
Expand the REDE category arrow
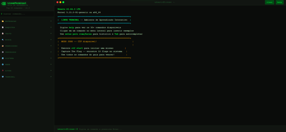pyautogui.click(x=51, y=64)
